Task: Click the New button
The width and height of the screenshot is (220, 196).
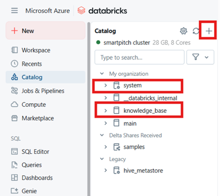Action: click(45, 31)
